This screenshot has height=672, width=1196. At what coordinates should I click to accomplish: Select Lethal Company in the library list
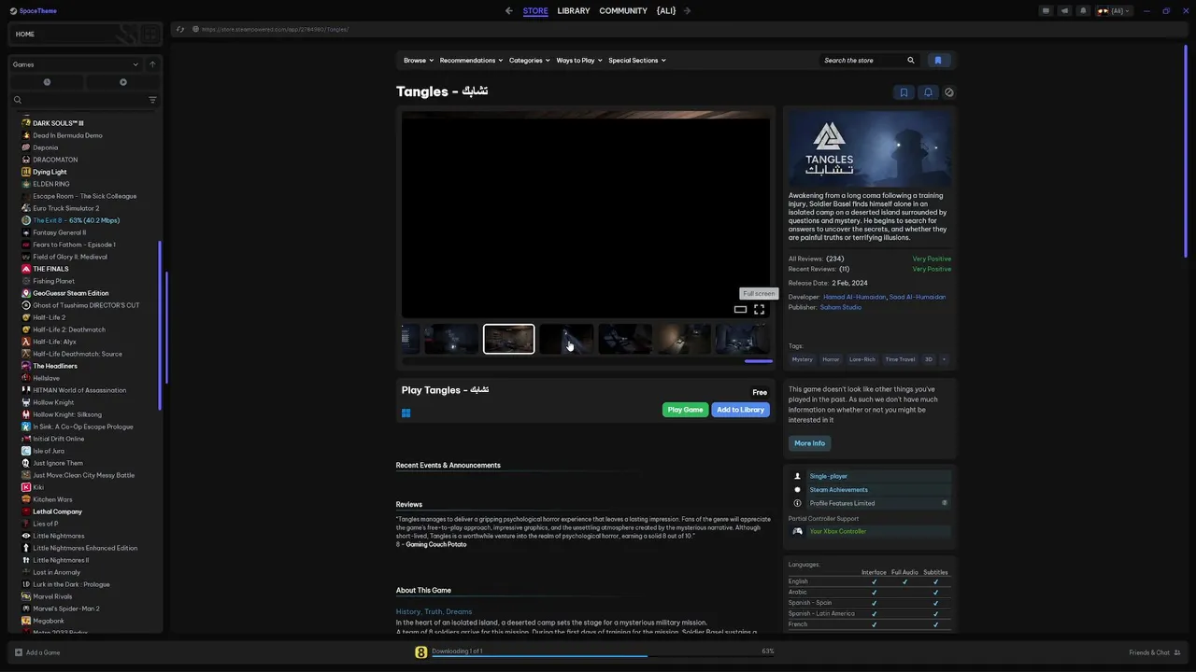(57, 511)
